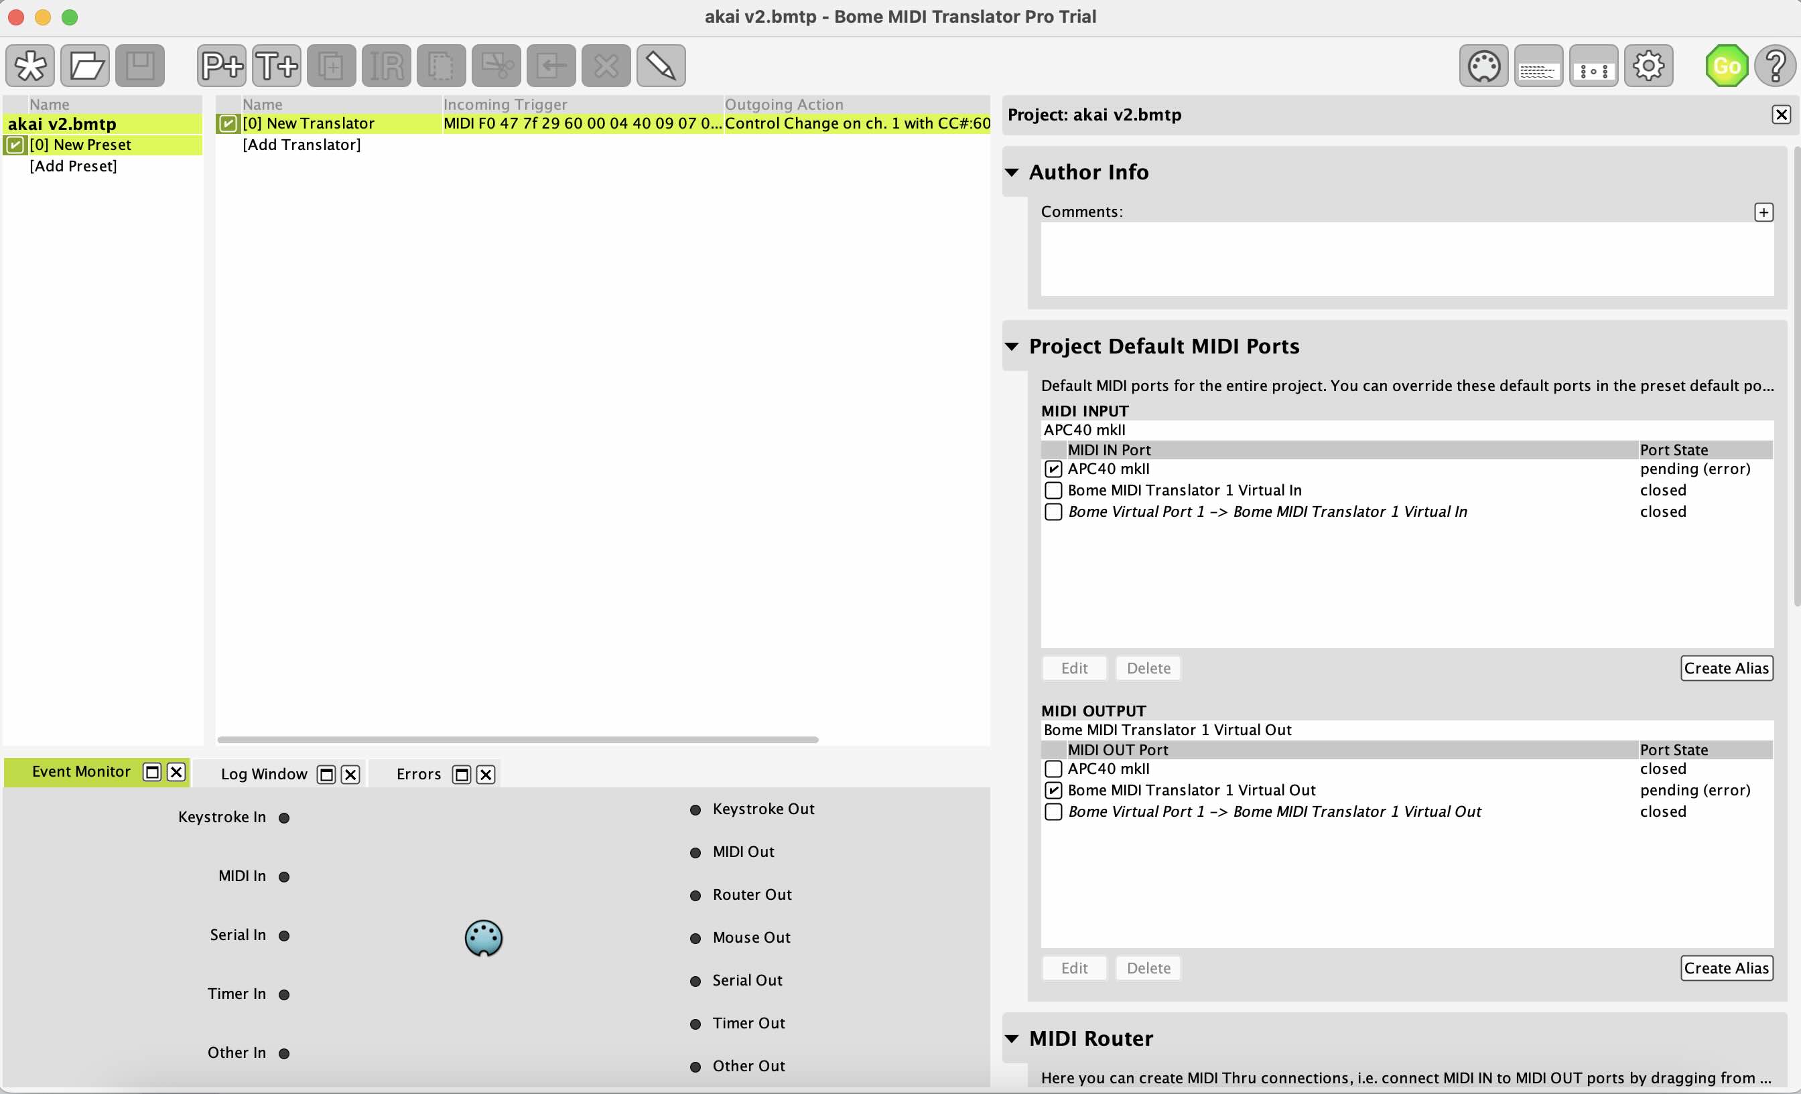Viewport: 1801px width, 1094px height.
Task: Click the MIDI router ports toolbar icon
Action: 1593,66
